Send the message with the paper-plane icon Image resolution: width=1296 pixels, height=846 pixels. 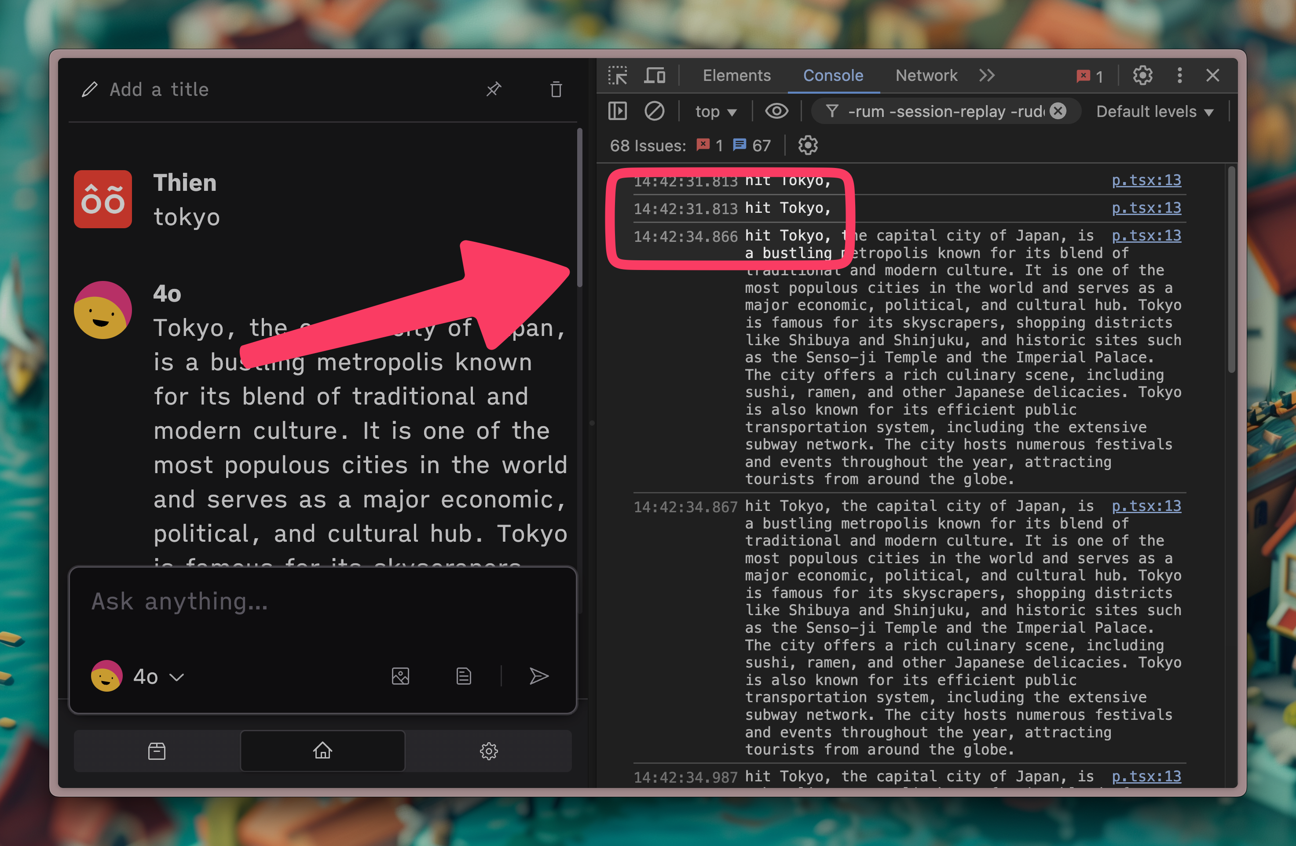pyautogui.click(x=538, y=676)
